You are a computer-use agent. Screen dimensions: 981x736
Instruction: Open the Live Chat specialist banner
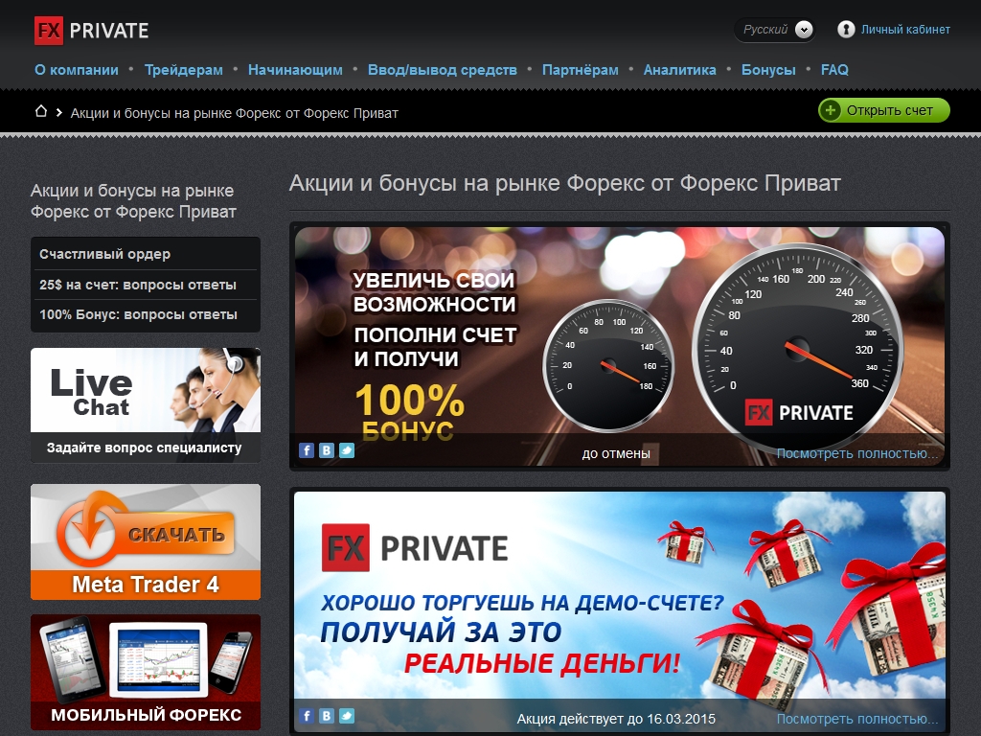(x=146, y=404)
